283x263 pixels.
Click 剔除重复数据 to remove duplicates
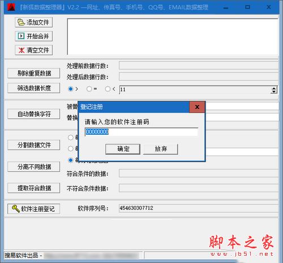click(34, 73)
